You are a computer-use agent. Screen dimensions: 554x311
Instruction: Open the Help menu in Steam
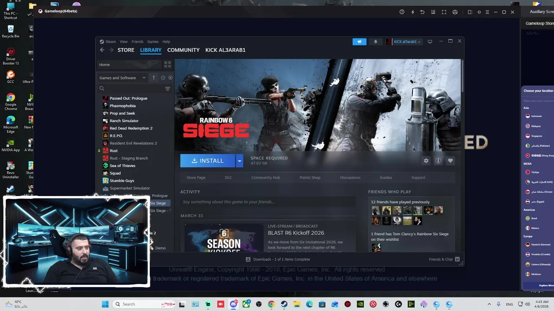[166, 41]
